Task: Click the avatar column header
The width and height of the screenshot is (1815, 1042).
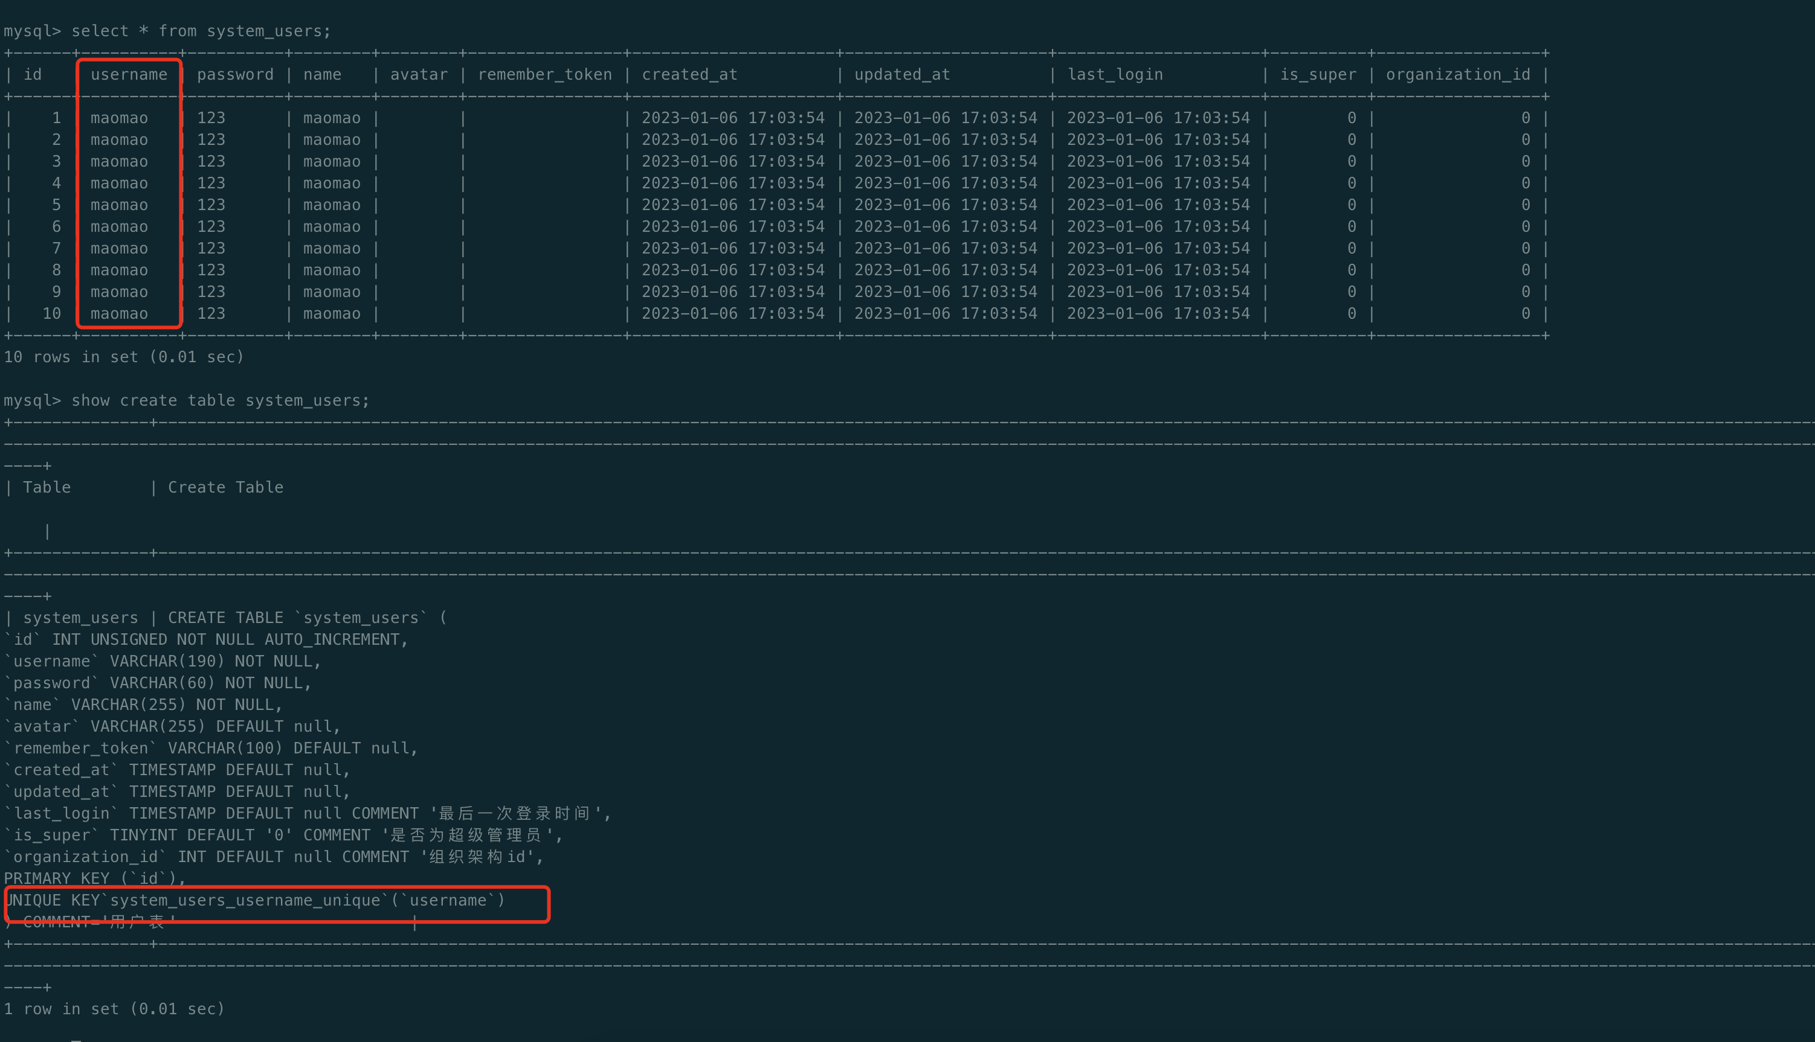Action: (419, 74)
